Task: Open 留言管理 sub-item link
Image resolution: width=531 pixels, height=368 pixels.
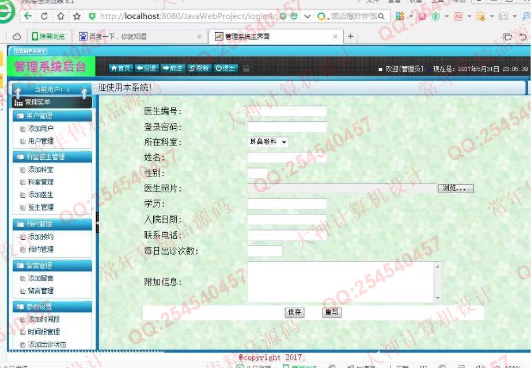Action: pyautogui.click(x=40, y=291)
